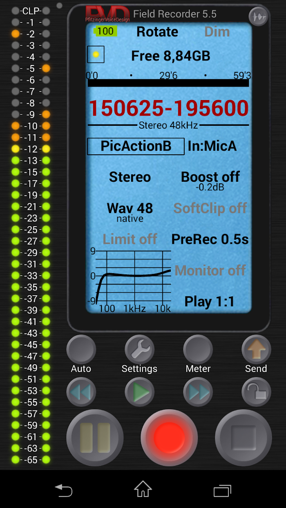Turn on Monitor off option

[x=210, y=270]
